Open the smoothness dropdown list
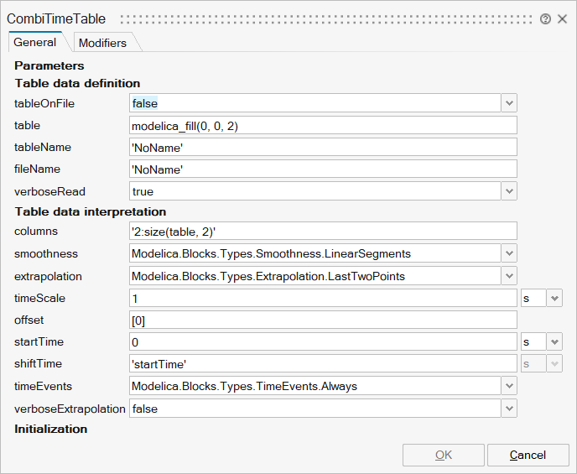 508,253
